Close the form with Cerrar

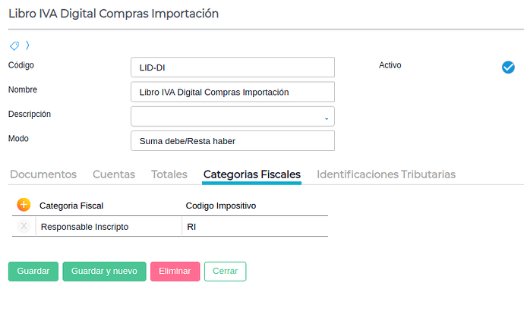pos(225,272)
